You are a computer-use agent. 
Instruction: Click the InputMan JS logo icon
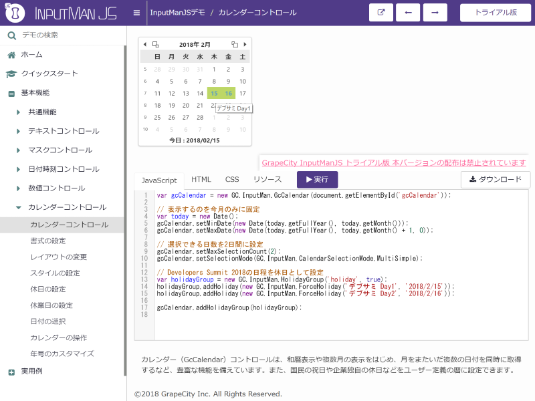click(x=15, y=13)
